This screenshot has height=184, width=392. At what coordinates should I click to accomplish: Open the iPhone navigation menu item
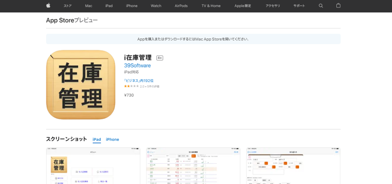[x=132, y=6]
